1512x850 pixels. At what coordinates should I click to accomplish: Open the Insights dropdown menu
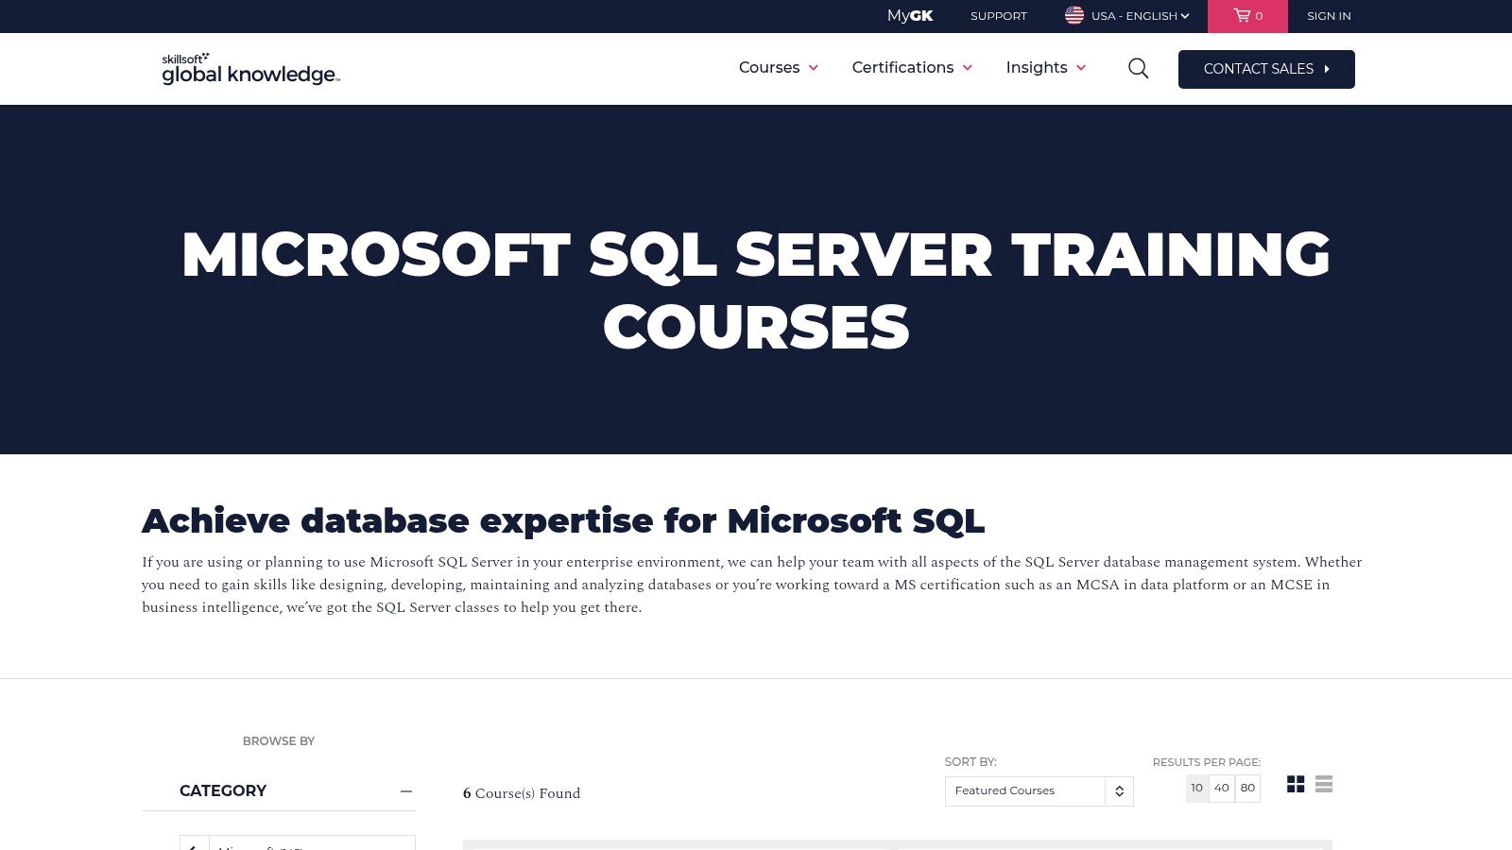click(1046, 68)
